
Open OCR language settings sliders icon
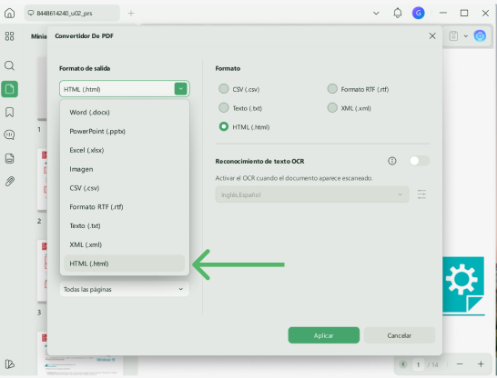click(x=421, y=194)
